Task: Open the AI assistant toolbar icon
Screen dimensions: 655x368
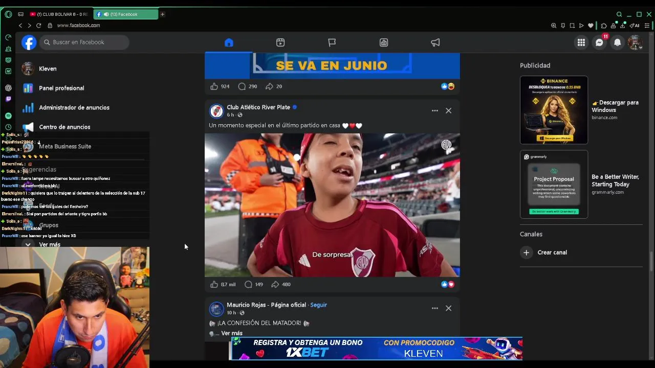Action: (635, 26)
